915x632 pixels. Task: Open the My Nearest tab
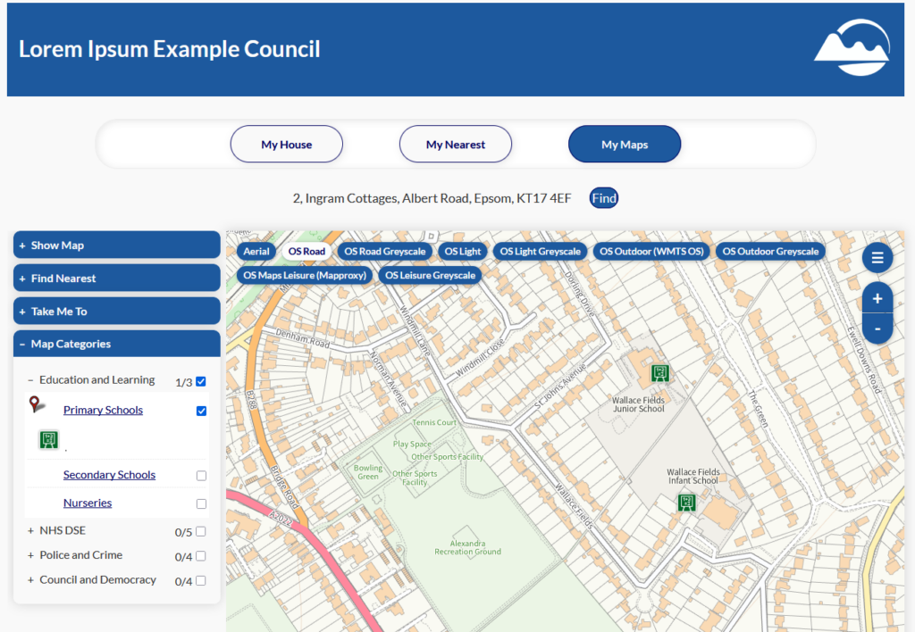click(455, 145)
